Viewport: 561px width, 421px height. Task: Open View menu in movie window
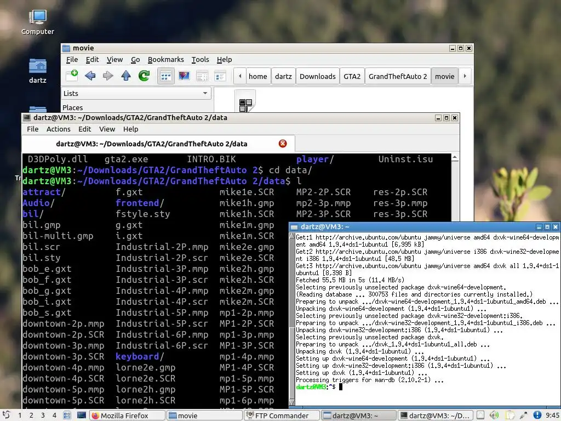click(115, 59)
